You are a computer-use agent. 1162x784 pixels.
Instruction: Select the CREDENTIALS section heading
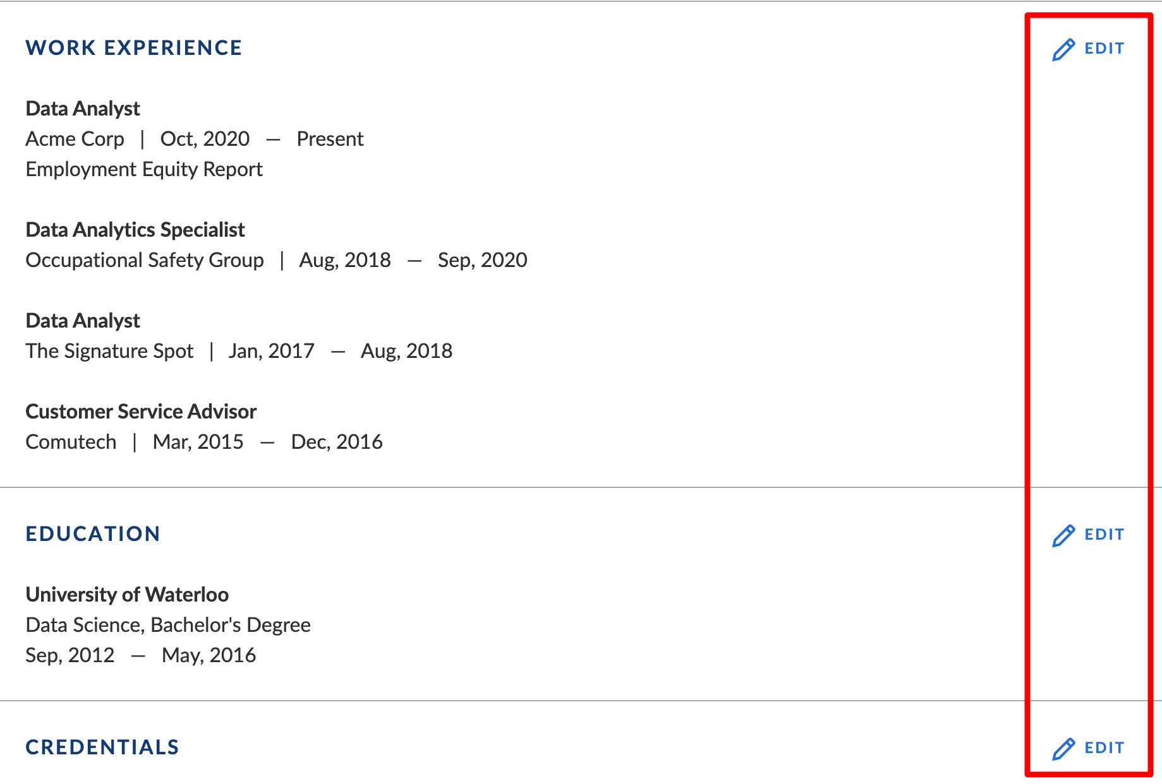(x=102, y=747)
